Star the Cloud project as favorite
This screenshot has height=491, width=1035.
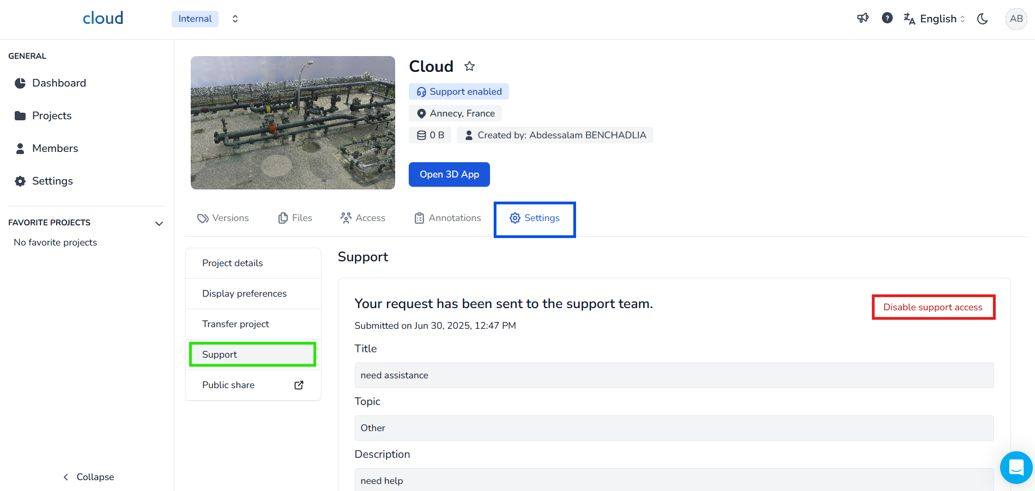point(469,66)
